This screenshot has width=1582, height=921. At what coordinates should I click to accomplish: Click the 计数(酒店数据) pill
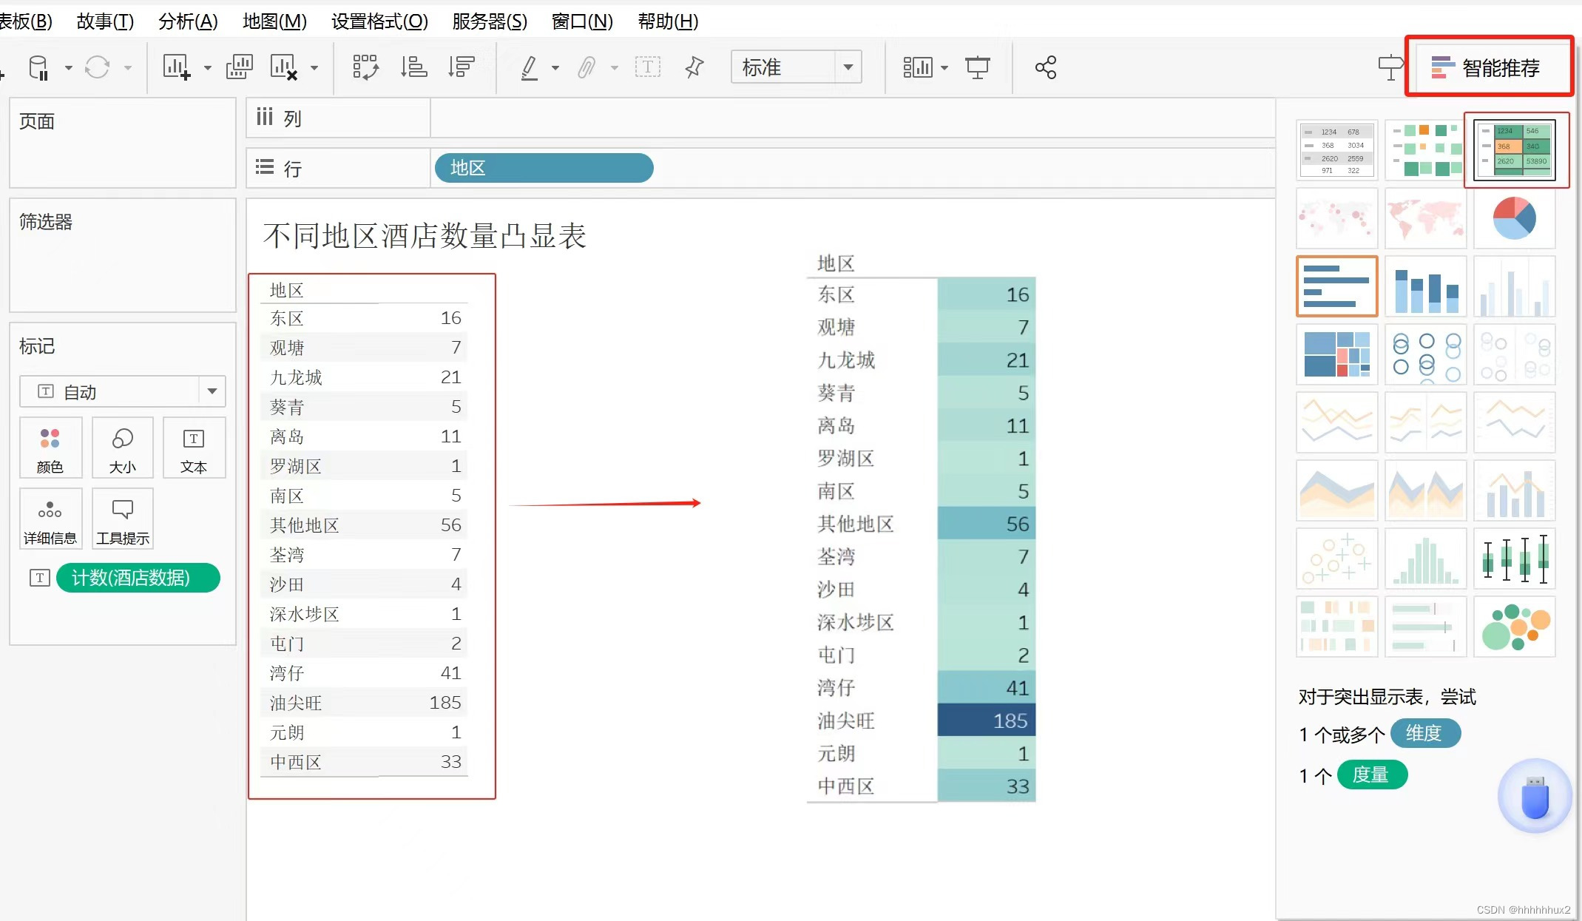[138, 578]
